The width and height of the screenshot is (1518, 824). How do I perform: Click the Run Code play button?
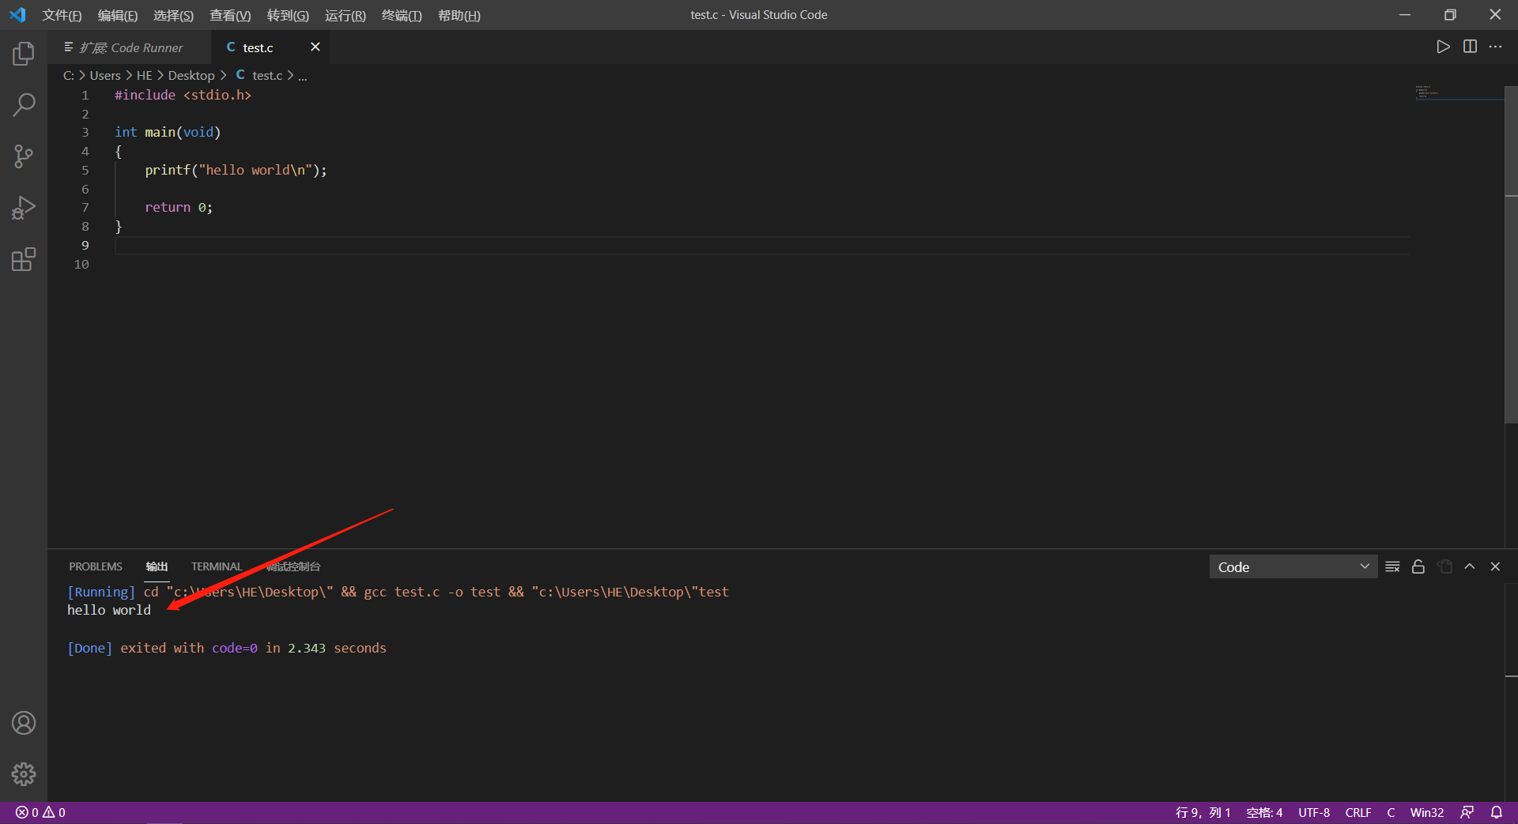pyautogui.click(x=1442, y=47)
